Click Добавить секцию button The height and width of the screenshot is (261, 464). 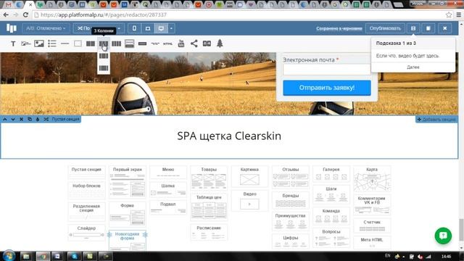436,119
